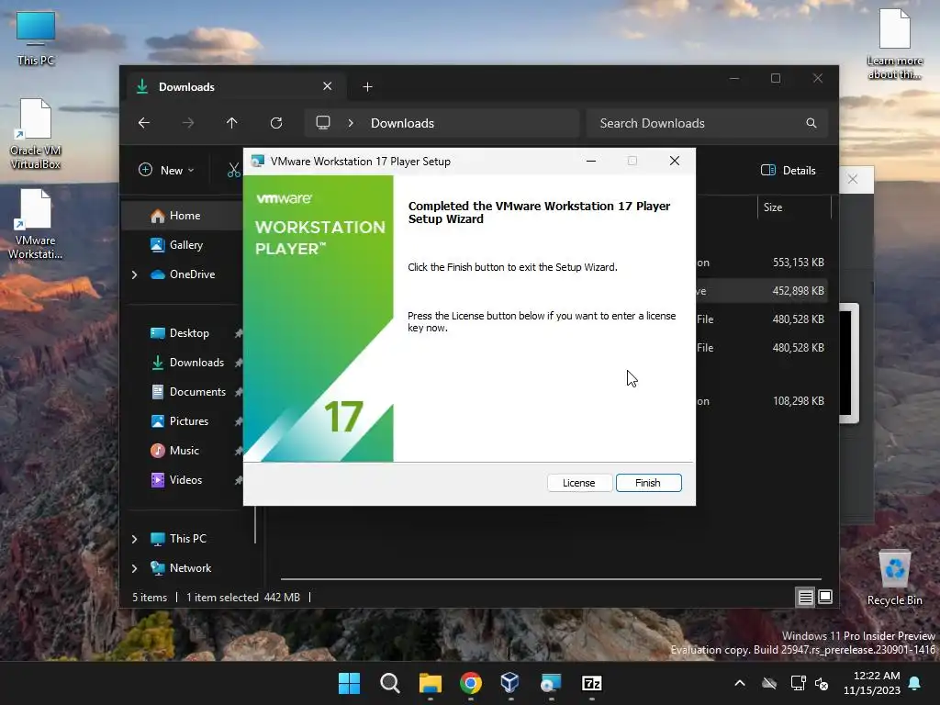
Task: Go forward in File Explorer
Action: [x=188, y=123]
